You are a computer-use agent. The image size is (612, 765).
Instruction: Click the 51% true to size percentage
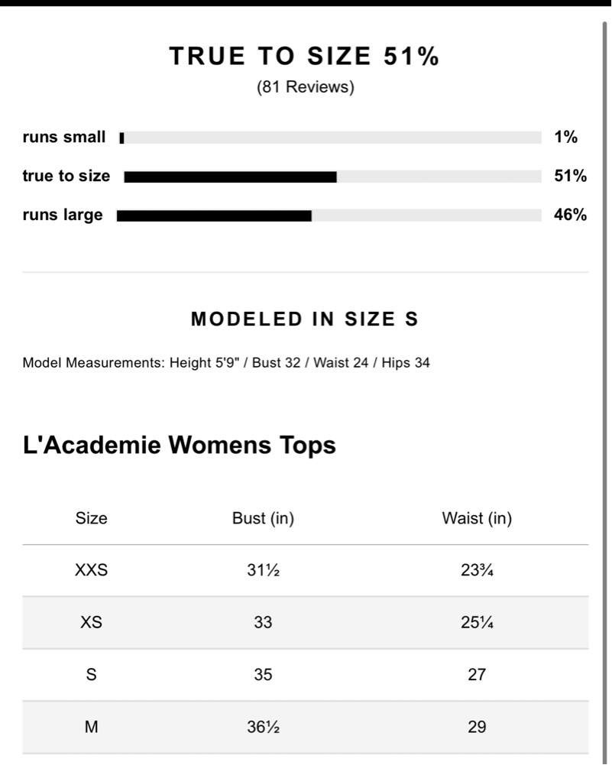click(x=570, y=176)
